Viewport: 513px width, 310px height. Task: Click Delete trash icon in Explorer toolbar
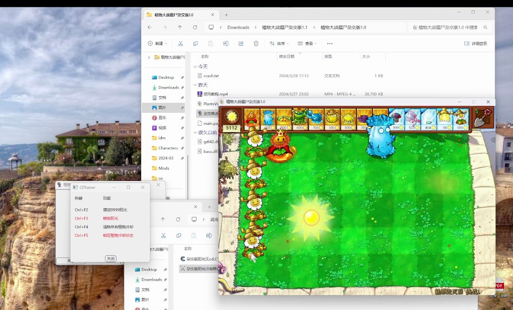pyautogui.click(x=256, y=43)
